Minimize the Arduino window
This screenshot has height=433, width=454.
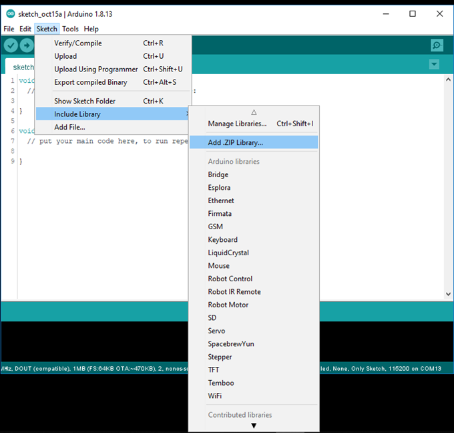pyautogui.click(x=386, y=13)
